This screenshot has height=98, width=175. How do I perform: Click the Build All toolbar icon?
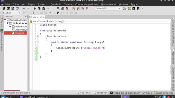pyautogui.click(x=125, y=8)
